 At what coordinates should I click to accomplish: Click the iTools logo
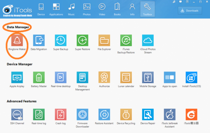click(x=17, y=10)
